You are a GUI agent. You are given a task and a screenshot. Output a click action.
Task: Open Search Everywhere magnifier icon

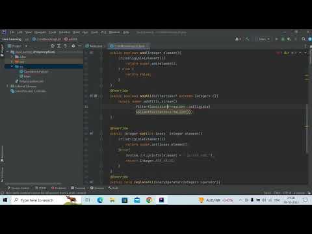(304, 39)
